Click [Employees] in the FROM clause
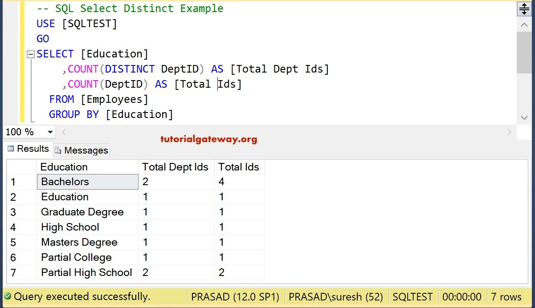 tap(114, 99)
